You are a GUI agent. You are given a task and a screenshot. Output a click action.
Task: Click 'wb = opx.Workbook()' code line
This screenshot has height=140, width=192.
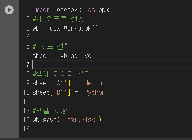click(x=65, y=28)
